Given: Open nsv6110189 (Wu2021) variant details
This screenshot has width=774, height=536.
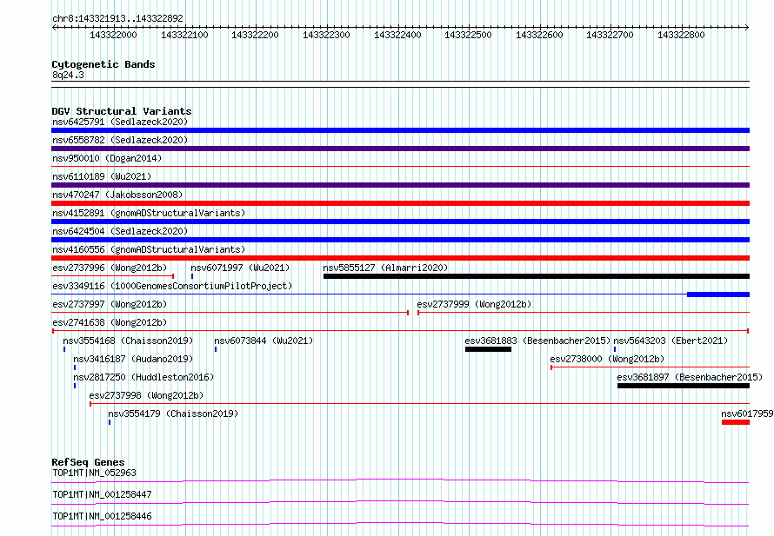Looking at the screenshot, I should [102, 176].
